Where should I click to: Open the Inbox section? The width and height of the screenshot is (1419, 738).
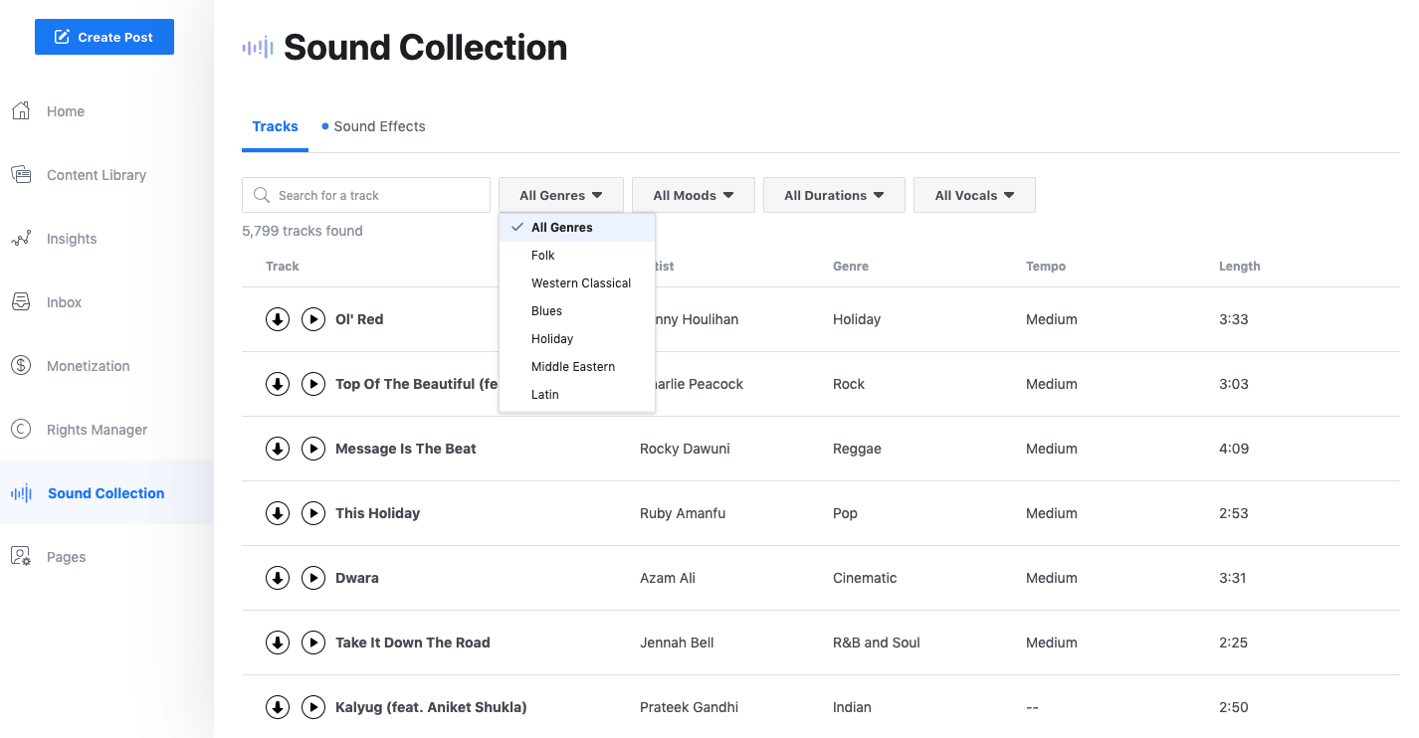(x=64, y=301)
